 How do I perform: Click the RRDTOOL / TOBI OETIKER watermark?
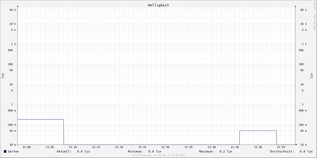[314, 16]
